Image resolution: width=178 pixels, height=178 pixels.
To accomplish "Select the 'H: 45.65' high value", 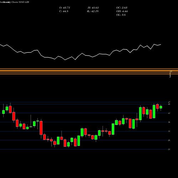I will (x=93, y=8).
